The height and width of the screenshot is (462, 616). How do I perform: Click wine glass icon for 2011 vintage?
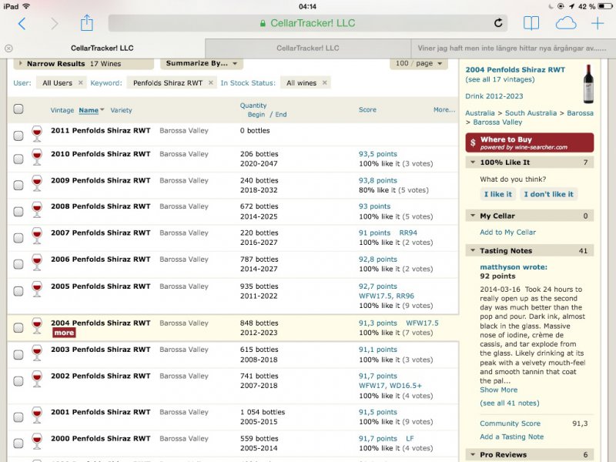coord(37,133)
